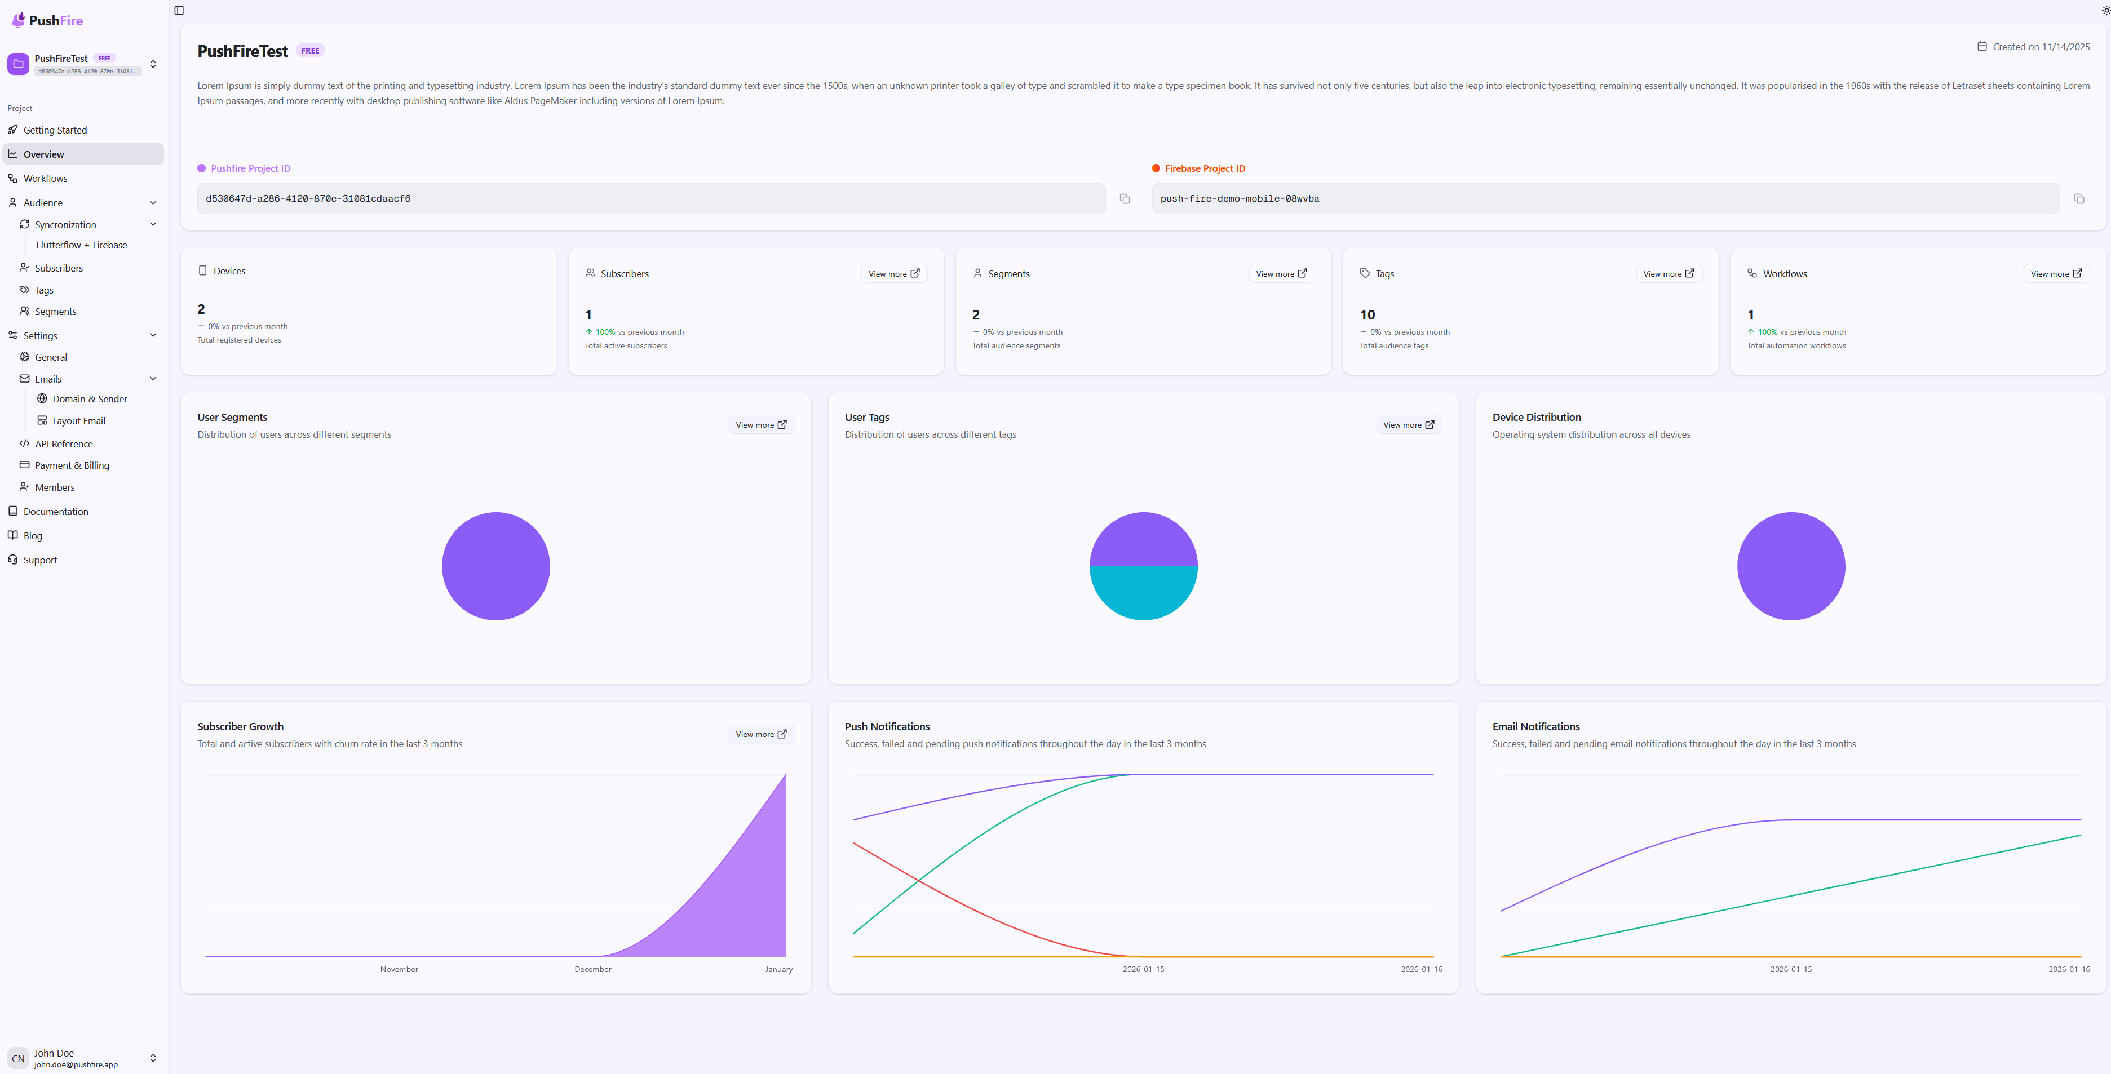This screenshot has width=2111, height=1074.
Task: Toggle light/dark theme sun icon
Action: pyautogui.click(x=2105, y=11)
